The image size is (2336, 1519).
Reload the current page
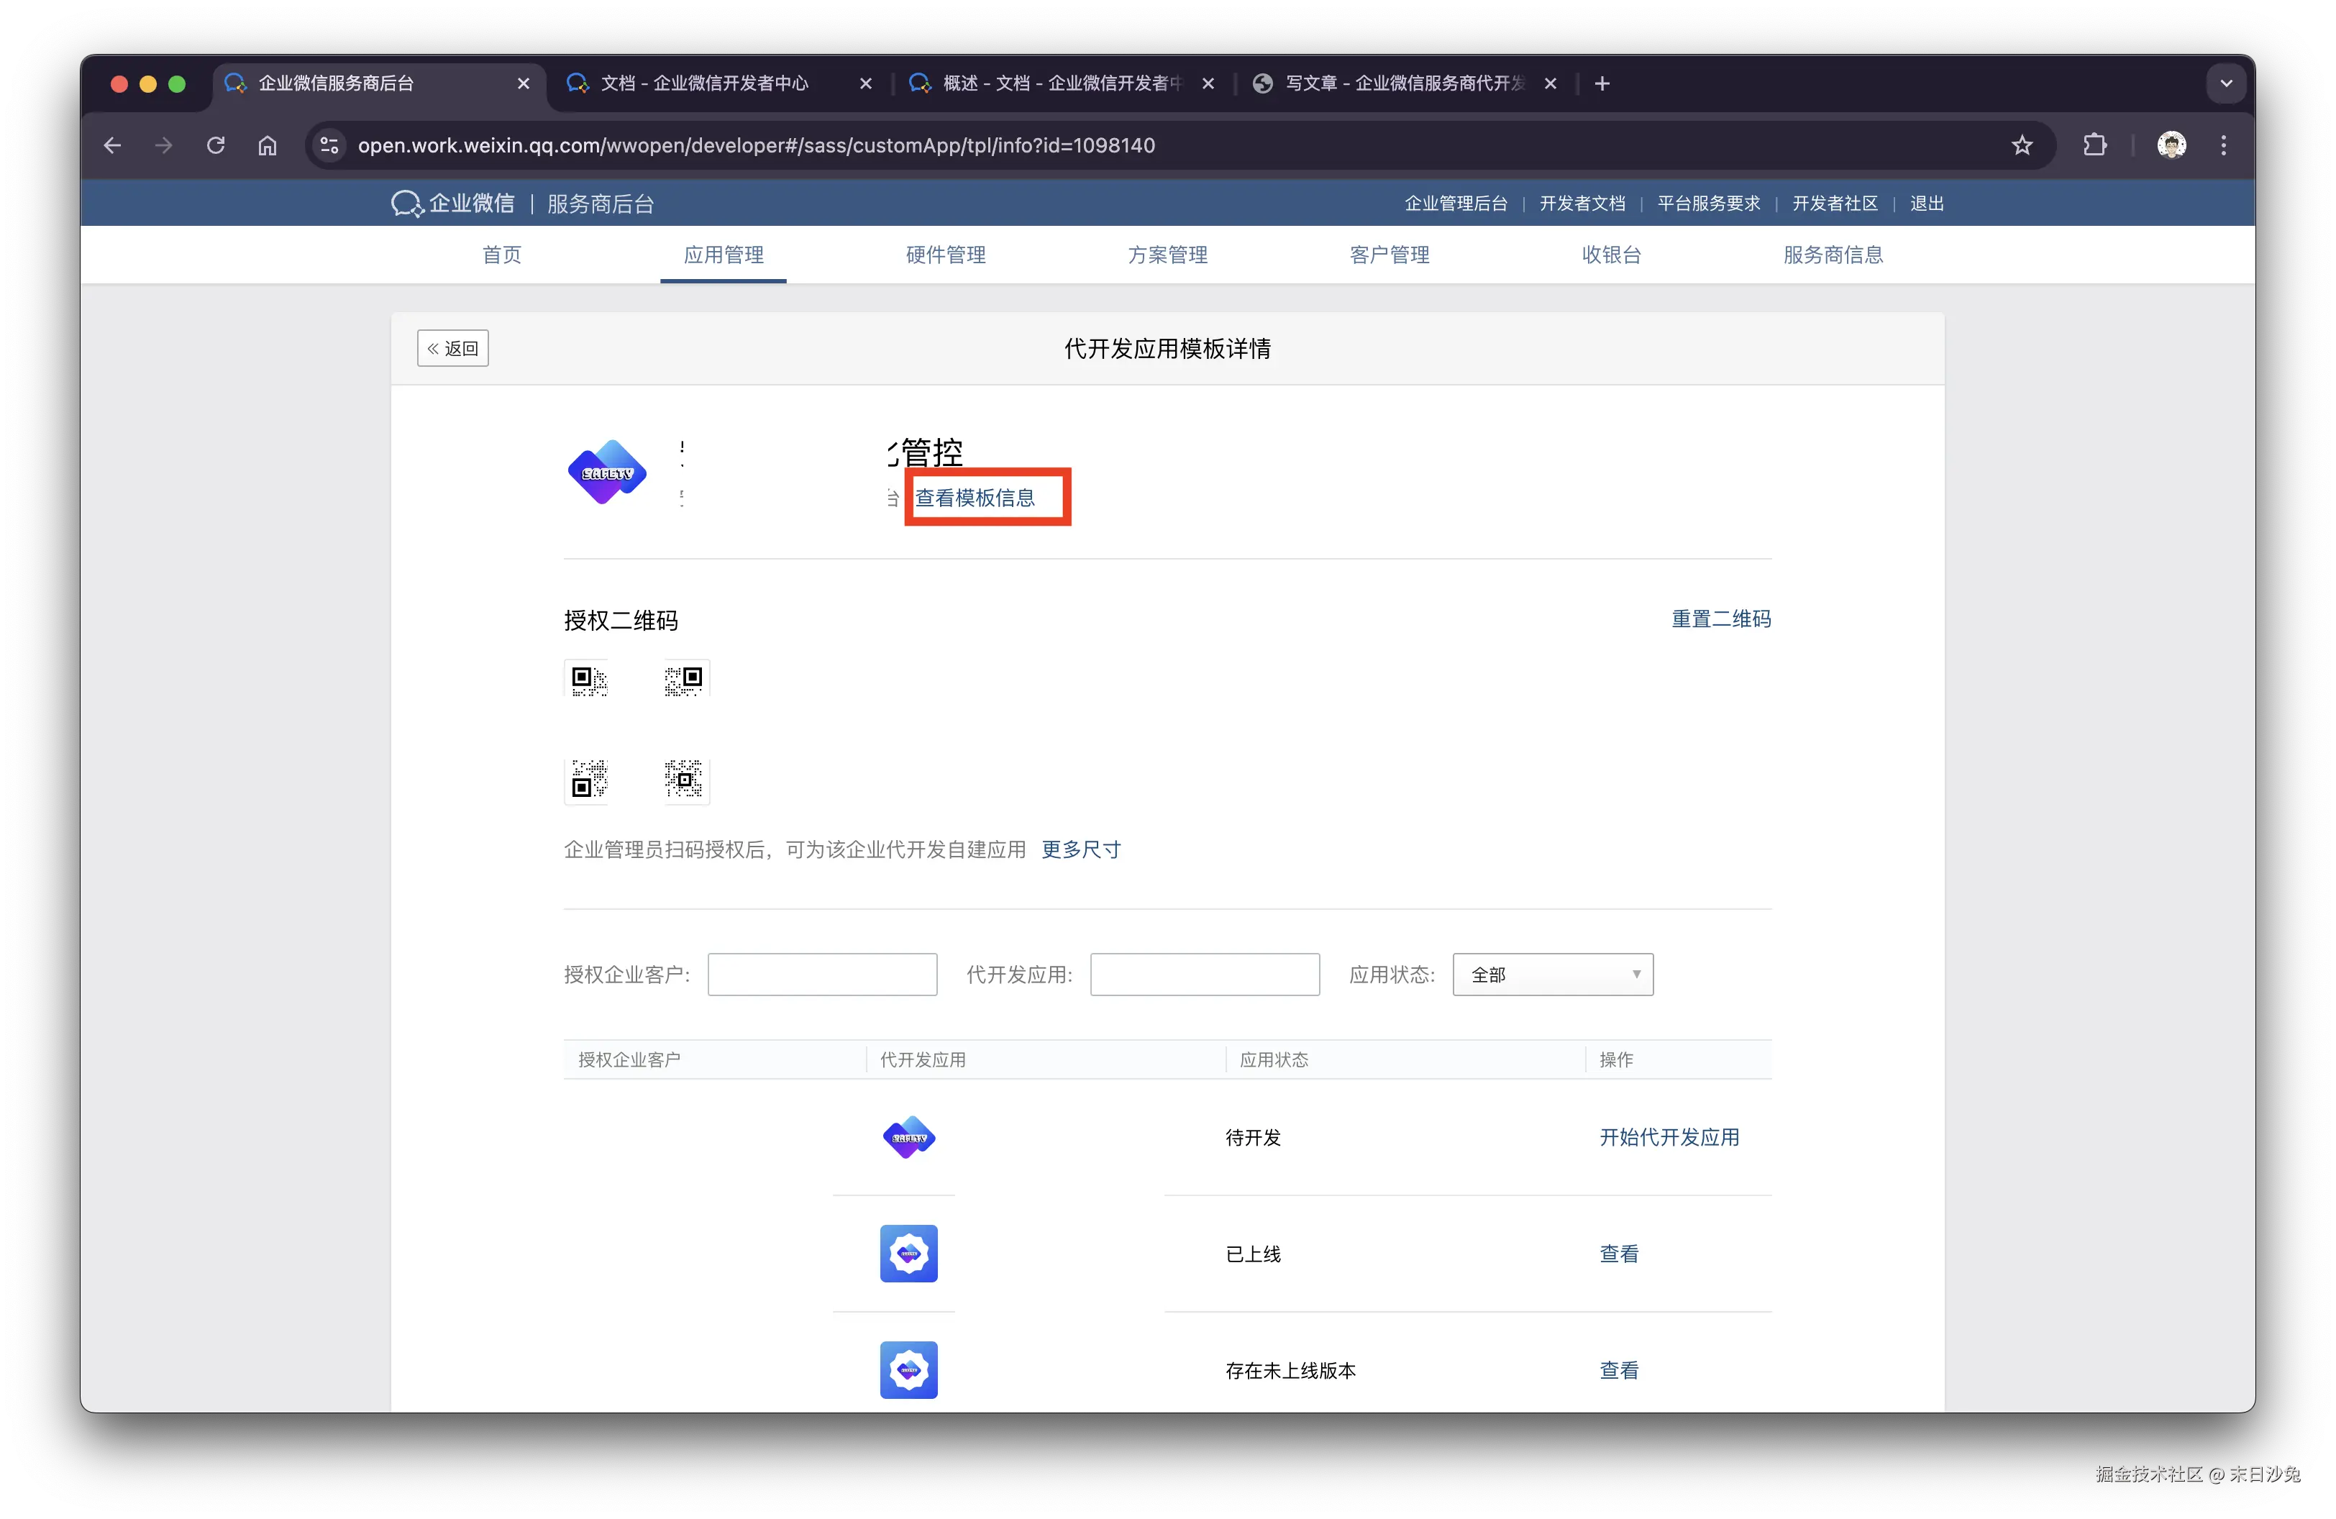216,145
